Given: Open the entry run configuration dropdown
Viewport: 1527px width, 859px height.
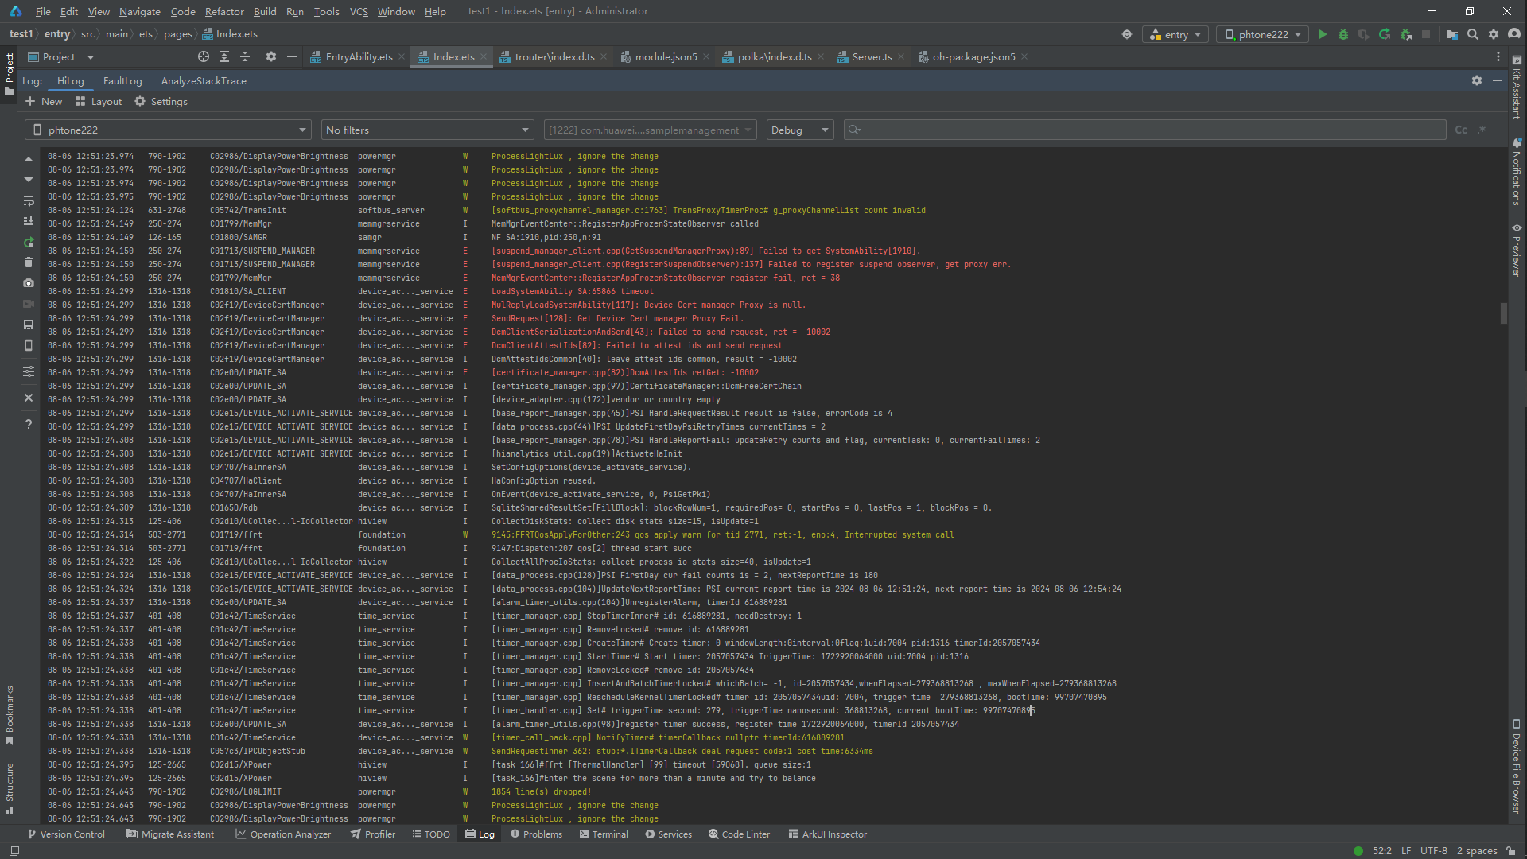Looking at the screenshot, I should tap(1175, 34).
